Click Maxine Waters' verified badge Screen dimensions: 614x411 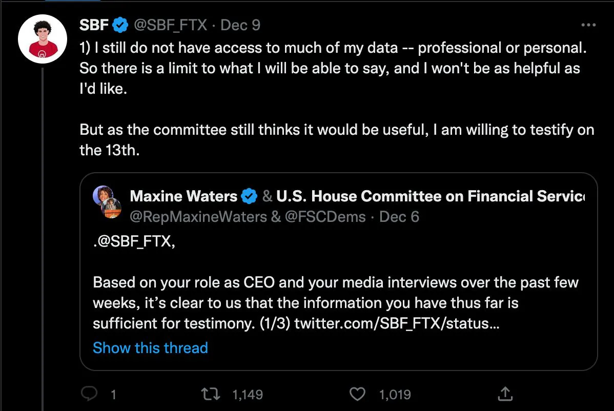(249, 196)
